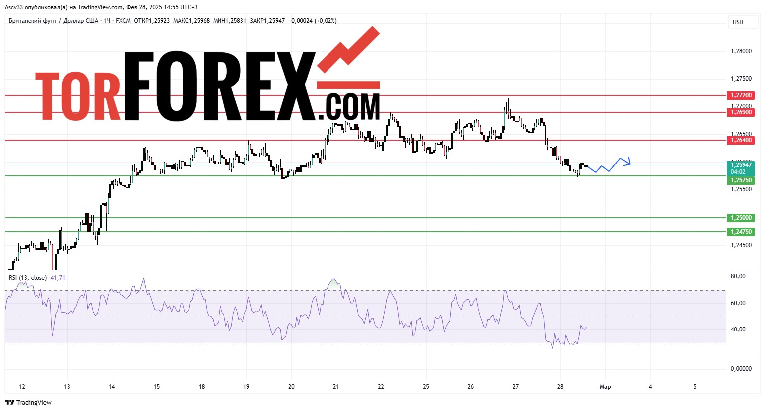Click the RSI (13, close) indicator label

28,278
